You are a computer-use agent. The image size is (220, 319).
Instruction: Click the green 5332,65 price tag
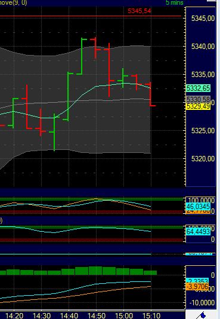click(199, 88)
